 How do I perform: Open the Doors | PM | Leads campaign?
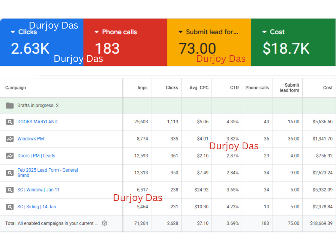coord(36,156)
